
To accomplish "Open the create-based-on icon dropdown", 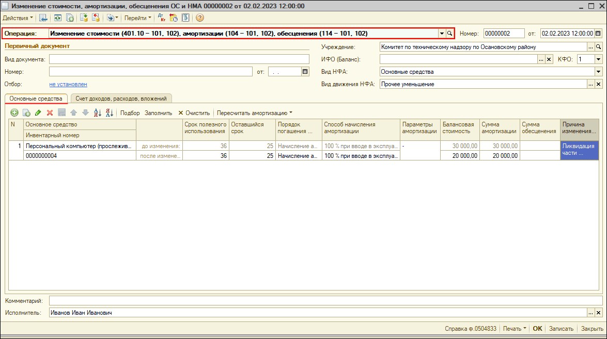I will tap(112, 18).
